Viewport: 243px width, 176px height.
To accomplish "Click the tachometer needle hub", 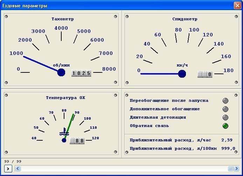I will point(61,72).
